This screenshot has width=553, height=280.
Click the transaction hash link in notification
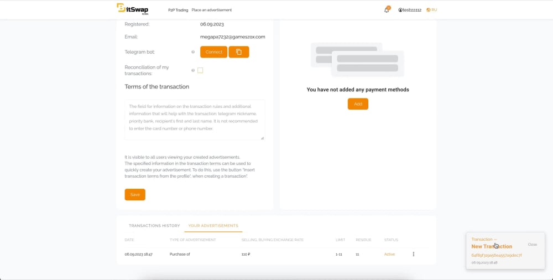pyautogui.click(x=497, y=255)
